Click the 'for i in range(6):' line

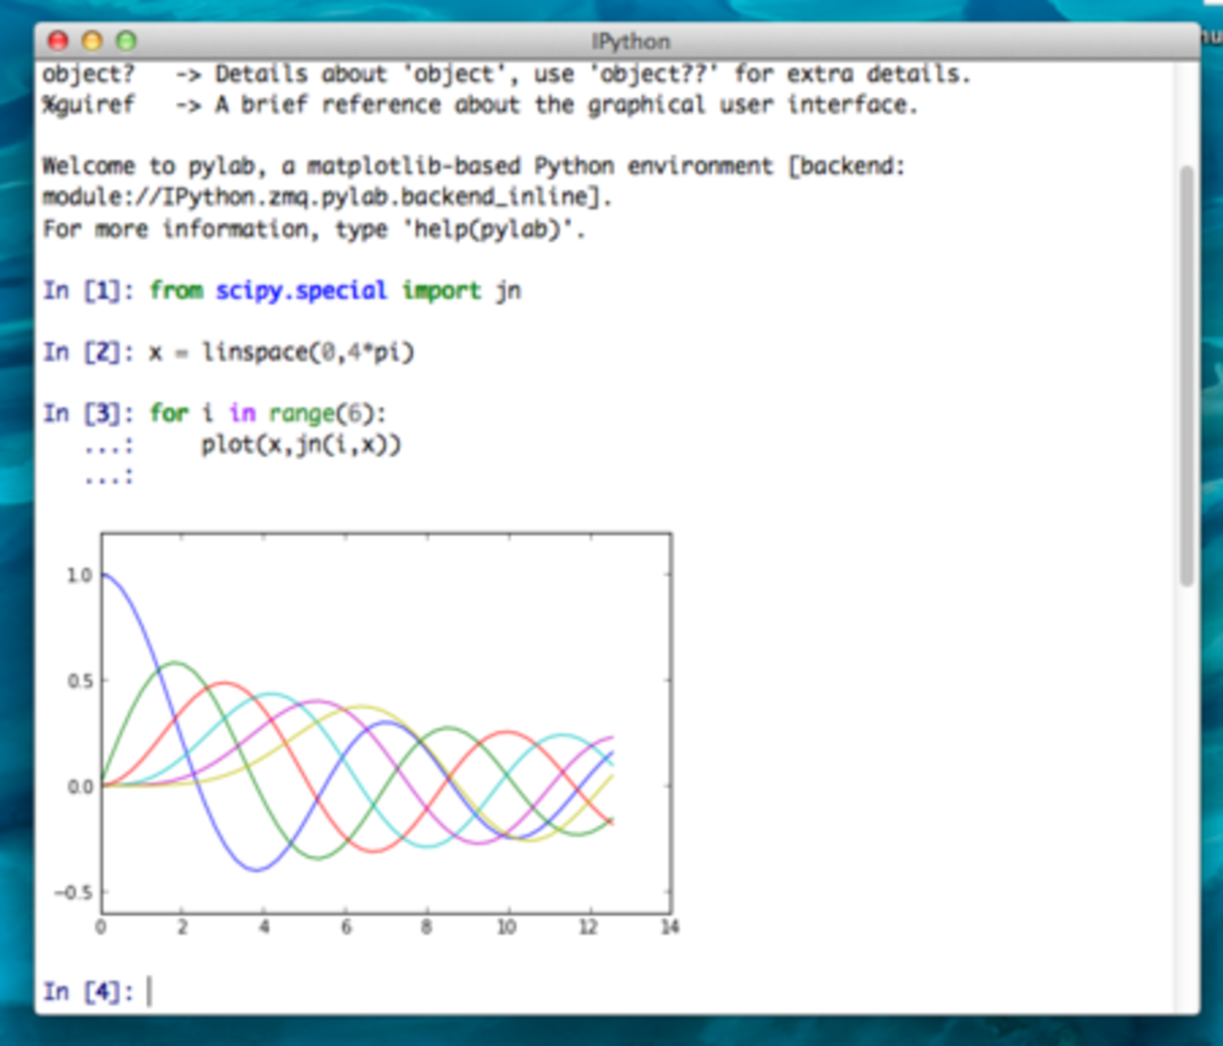click(x=268, y=414)
